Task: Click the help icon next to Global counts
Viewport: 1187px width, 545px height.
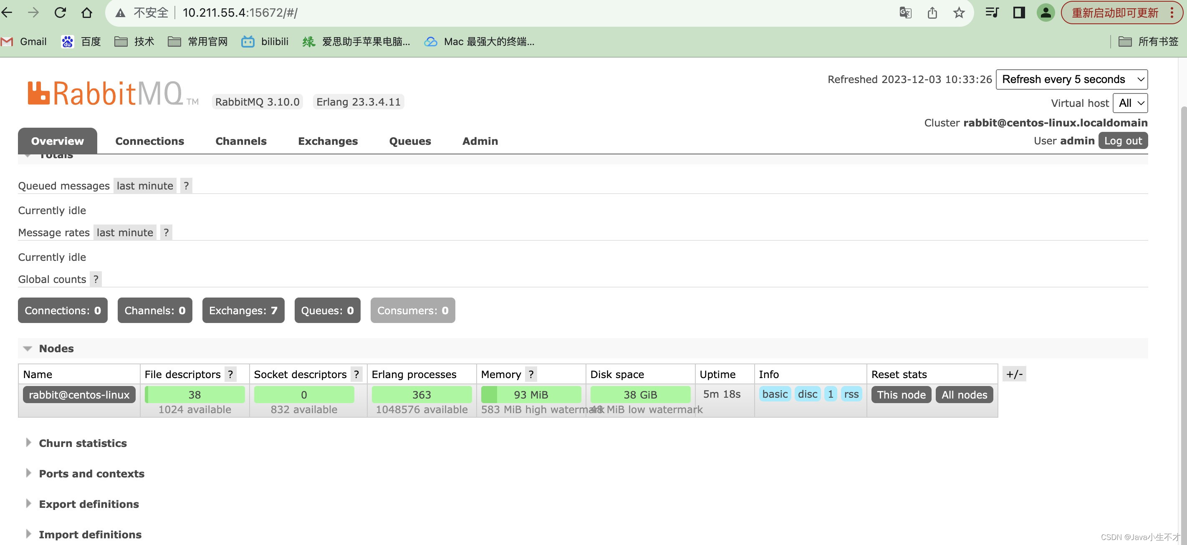Action: click(96, 279)
